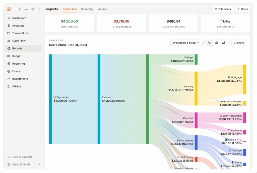This screenshot has width=257, height=173.
Task: Open the 'This month' date selector
Action: click(x=223, y=9)
